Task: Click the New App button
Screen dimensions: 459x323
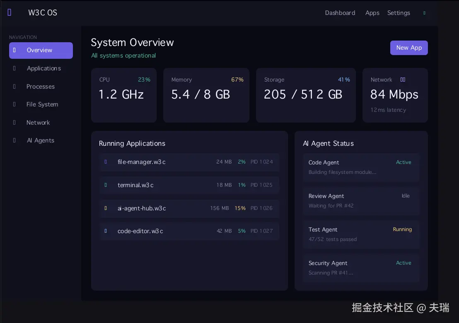Action: click(x=409, y=48)
